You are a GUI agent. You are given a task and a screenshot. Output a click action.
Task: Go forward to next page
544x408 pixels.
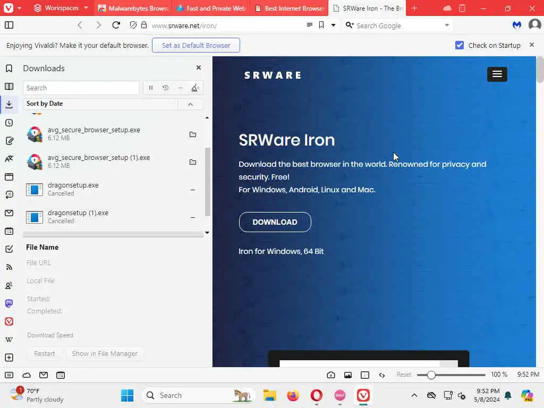click(x=98, y=25)
